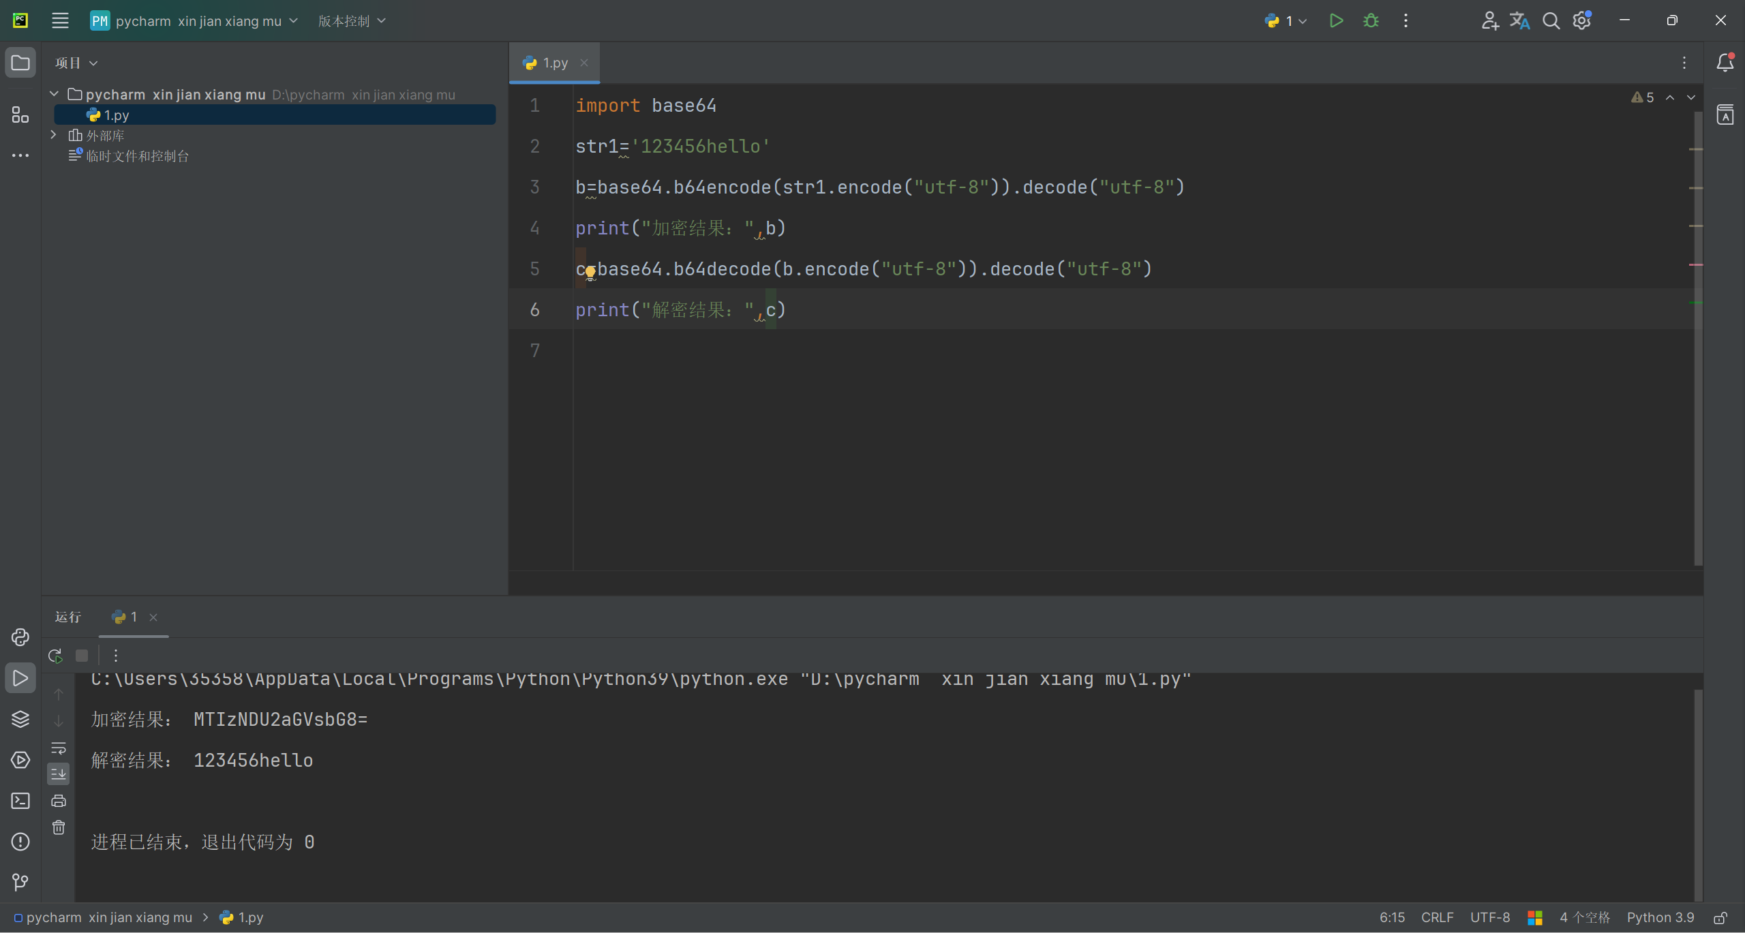Open Python Packages layers icon

20,719
